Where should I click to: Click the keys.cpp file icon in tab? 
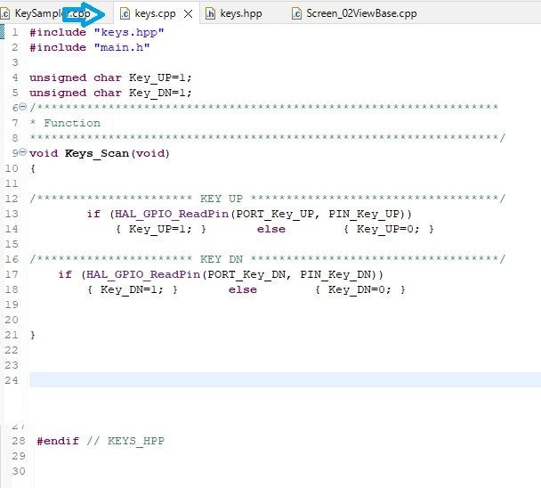[x=125, y=14]
